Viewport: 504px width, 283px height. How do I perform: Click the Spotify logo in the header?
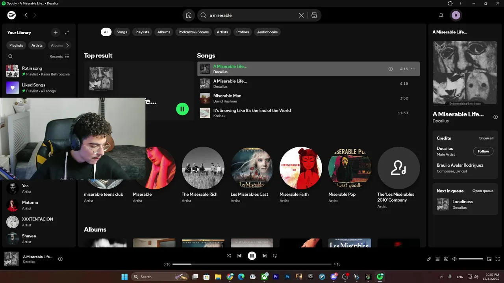12,15
